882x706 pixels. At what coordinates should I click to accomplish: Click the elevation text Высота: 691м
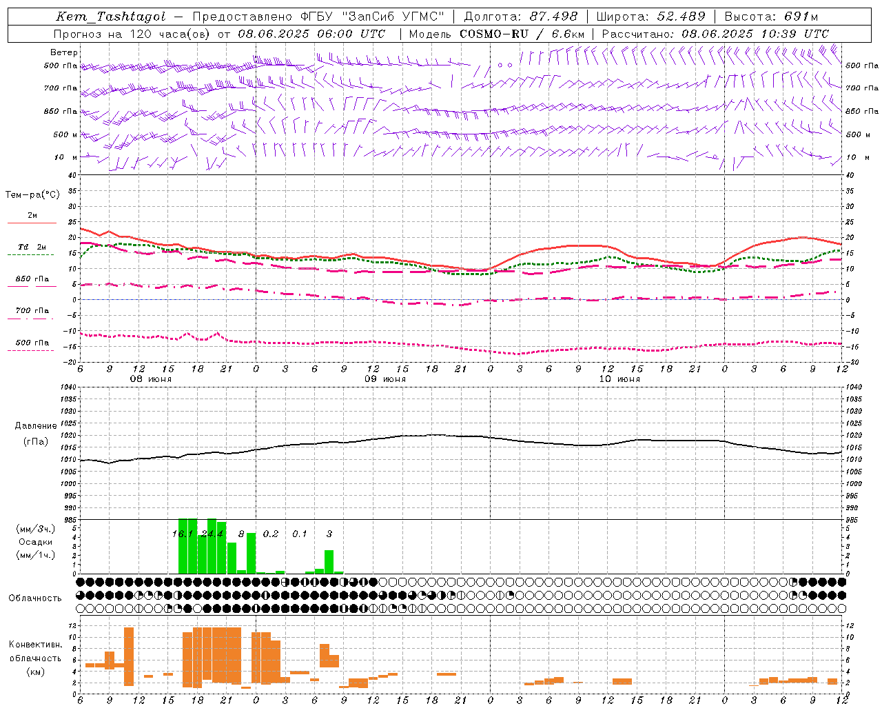point(772,17)
